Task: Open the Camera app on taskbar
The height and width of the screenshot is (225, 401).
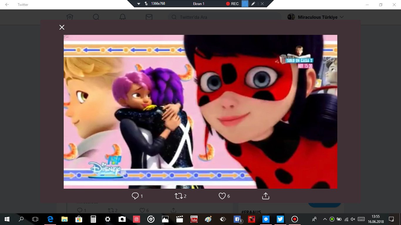Action: click(x=122, y=219)
